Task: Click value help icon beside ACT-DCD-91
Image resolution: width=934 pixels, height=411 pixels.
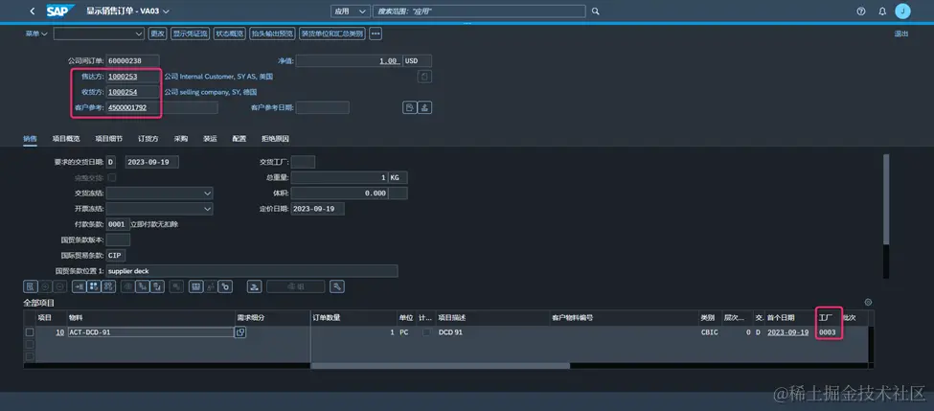Action: [240, 332]
